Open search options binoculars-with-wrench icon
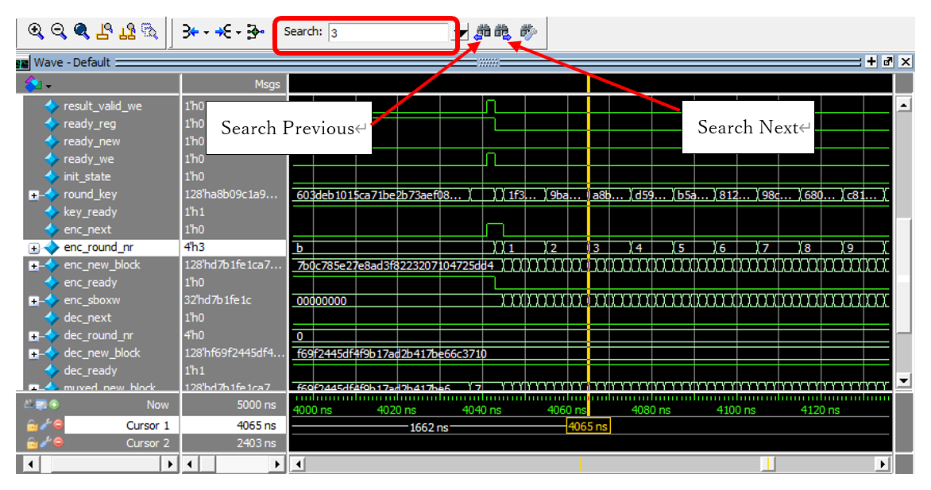The image size is (931, 490). [x=528, y=33]
